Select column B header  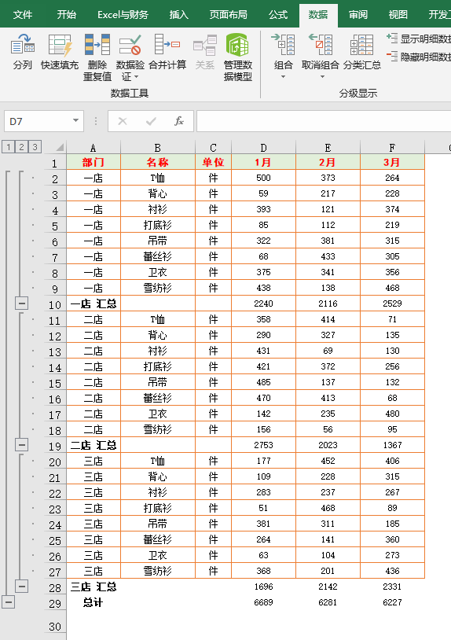pyautogui.click(x=158, y=147)
